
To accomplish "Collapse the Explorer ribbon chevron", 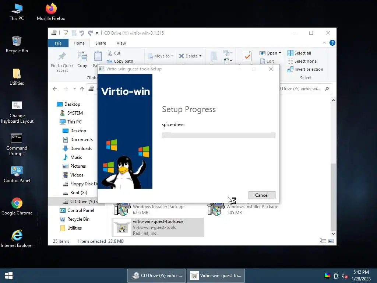I will 324,43.
